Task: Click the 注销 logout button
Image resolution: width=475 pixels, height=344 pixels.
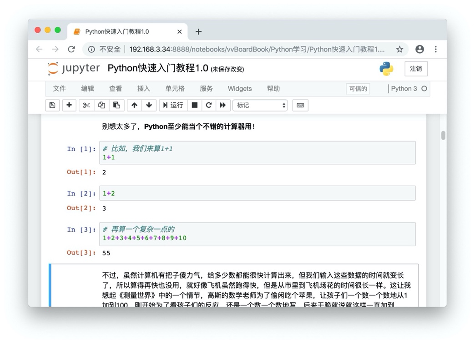Action: (x=416, y=69)
